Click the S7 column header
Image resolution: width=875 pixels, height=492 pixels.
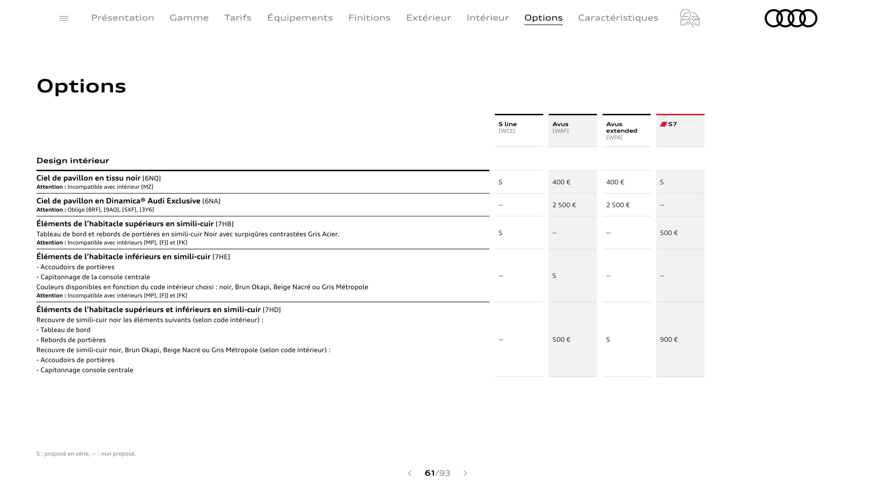click(680, 130)
